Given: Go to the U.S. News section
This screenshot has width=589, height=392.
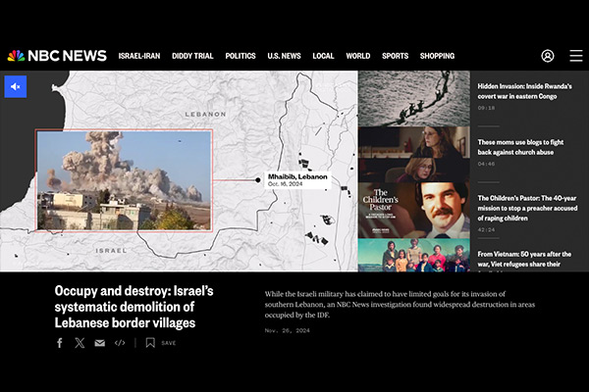Looking at the screenshot, I should tap(284, 56).
